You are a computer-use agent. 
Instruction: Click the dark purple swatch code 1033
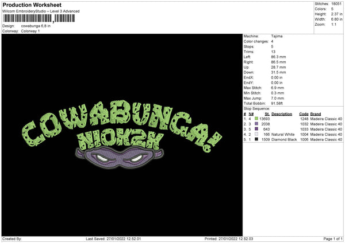click(x=256, y=129)
